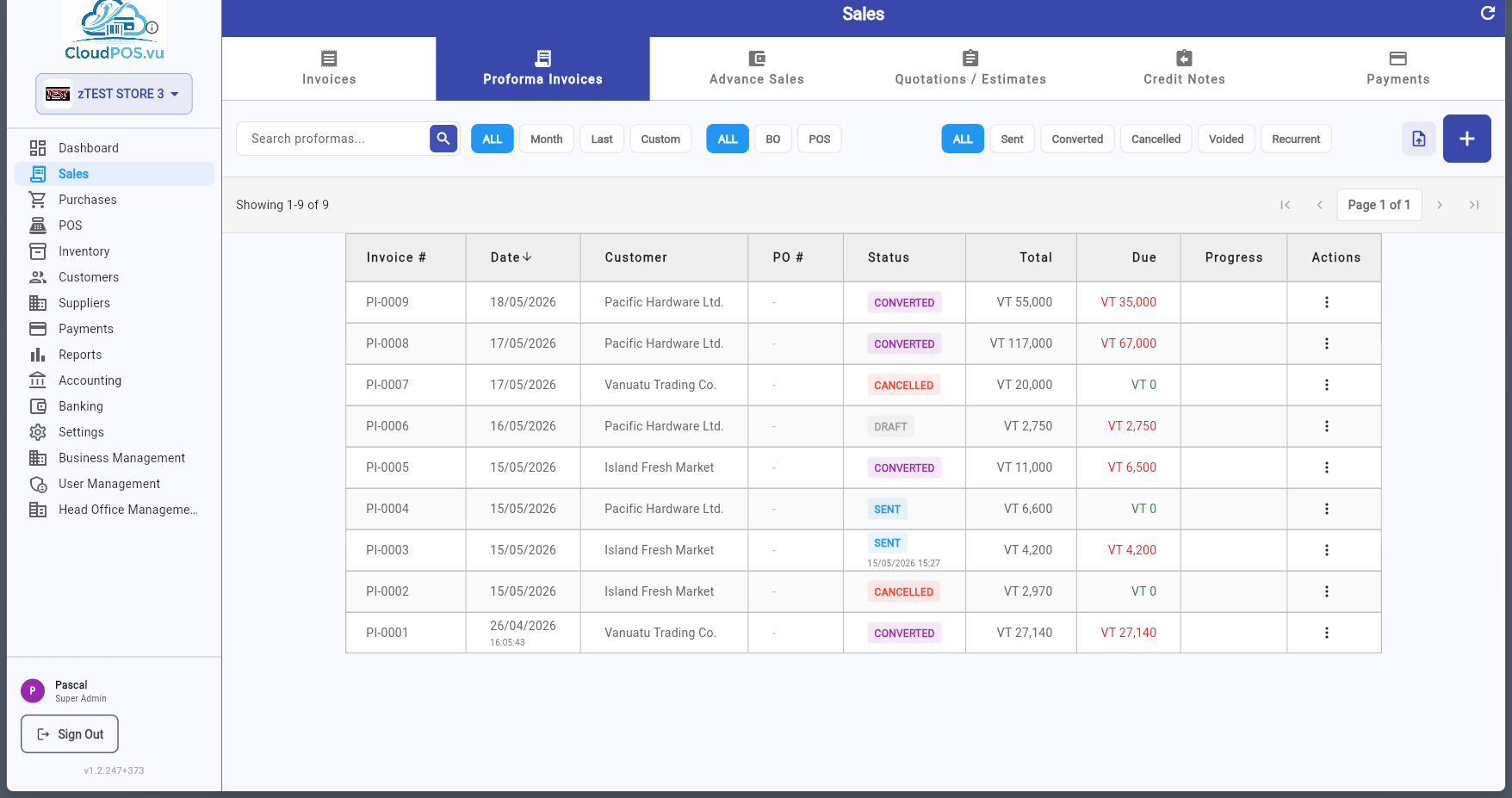1512x798 pixels.
Task: Go to first page icon
Action: click(x=1285, y=205)
